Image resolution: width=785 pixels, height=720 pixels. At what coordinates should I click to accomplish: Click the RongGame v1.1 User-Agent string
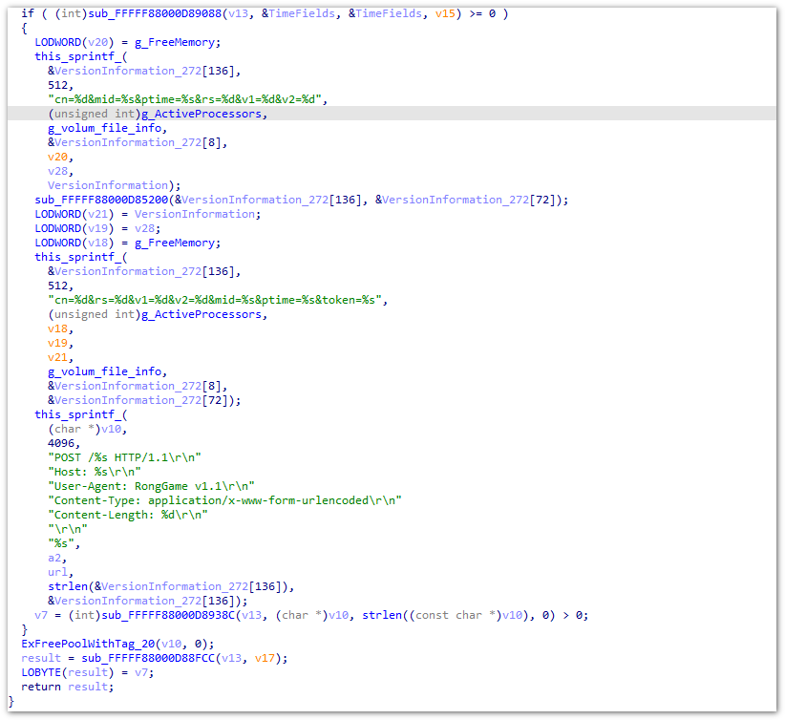pyautogui.click(x=152, y=486)
